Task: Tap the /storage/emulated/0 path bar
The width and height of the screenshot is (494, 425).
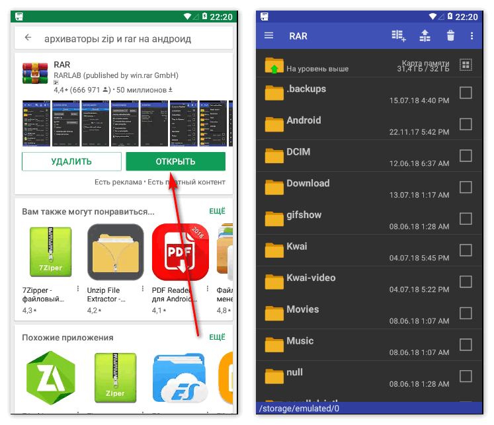Action: click(369, 408)
